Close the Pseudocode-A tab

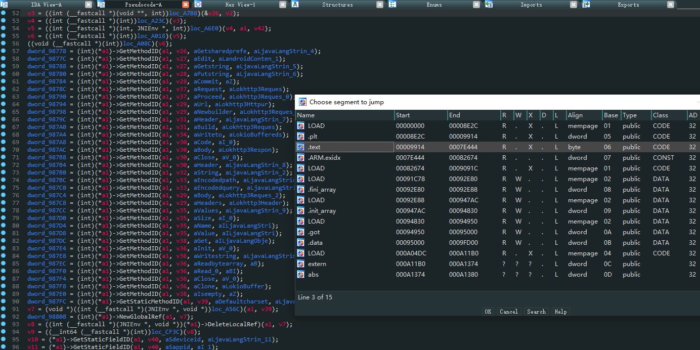(x=186, y=5)
